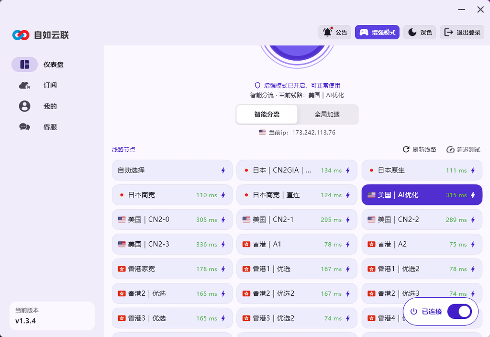This screenshot has width=490, height=337.
Task: Select the 美国 | CN2-2 node
Action: click(422, 220)
